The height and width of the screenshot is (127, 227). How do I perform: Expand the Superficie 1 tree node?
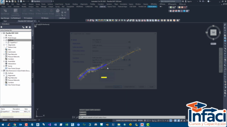tap(6, 42)
